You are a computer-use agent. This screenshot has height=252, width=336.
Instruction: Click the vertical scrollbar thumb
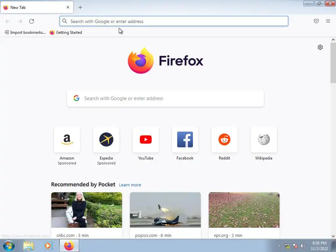(333, 63)
